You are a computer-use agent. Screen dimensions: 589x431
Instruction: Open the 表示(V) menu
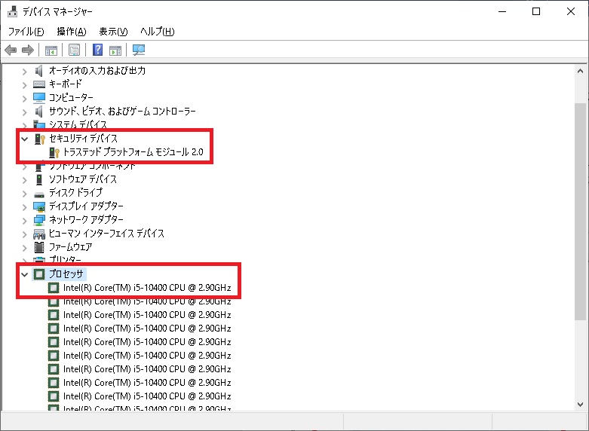pos(113,32)
